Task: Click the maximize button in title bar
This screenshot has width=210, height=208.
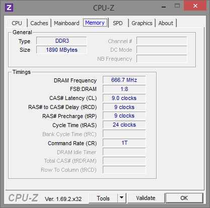Action: 177,6
